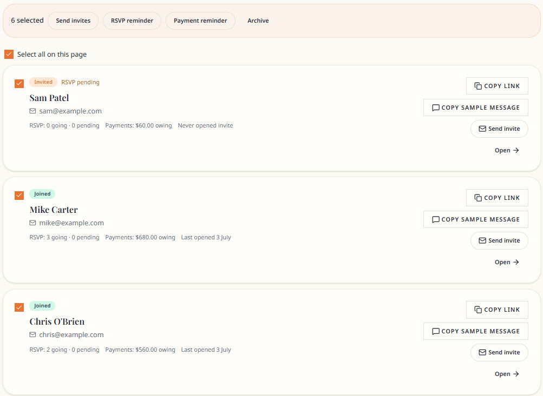Click Last opened 3 July on Chris O'Brien
Viewport: 543px width, 396px height.
tap(206, 350)
